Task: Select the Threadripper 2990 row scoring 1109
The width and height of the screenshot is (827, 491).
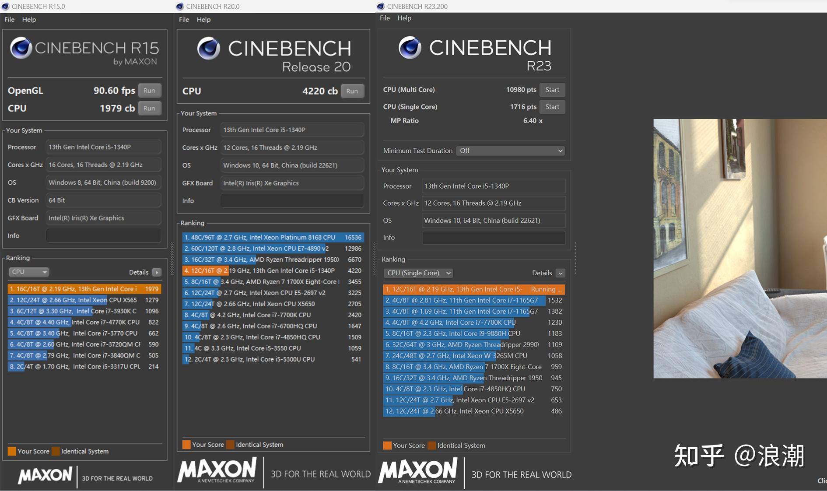Action: point(474,345)
